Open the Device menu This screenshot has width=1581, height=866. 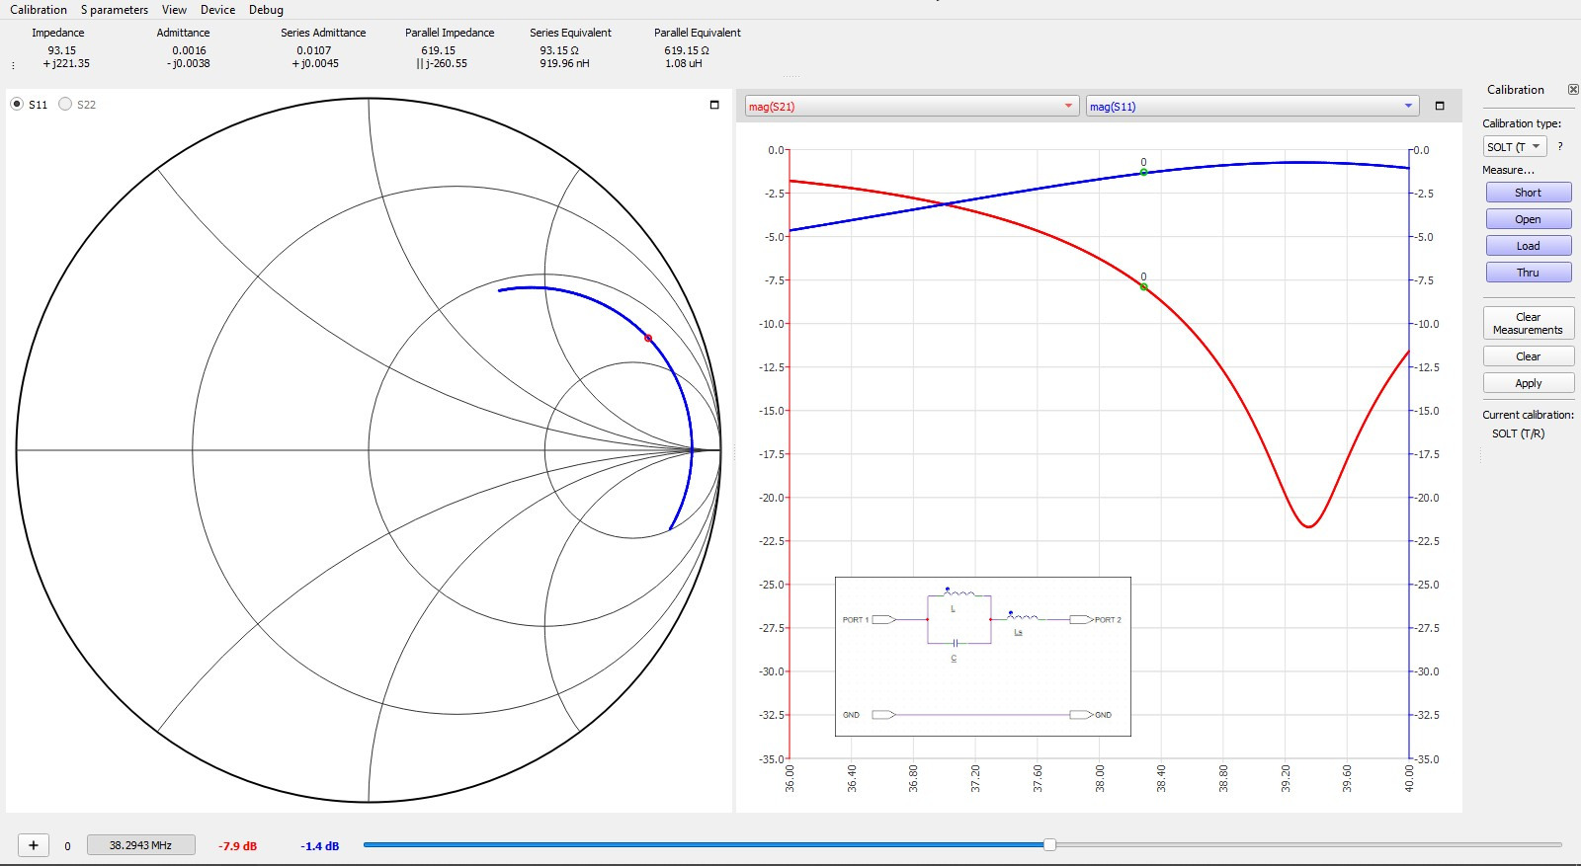click(x=217, y=10)
